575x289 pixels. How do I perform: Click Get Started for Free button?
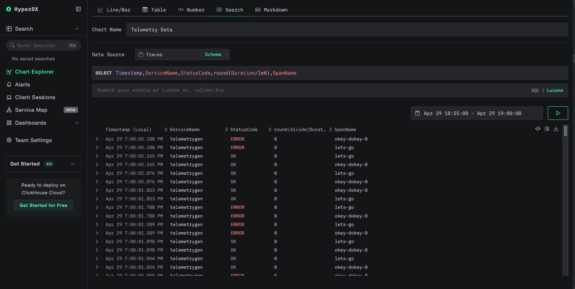tap(44, 205)
